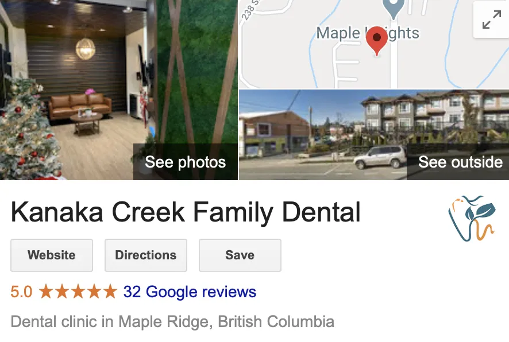
Task: Open the street view exterior photo
Action: [374, 135]
